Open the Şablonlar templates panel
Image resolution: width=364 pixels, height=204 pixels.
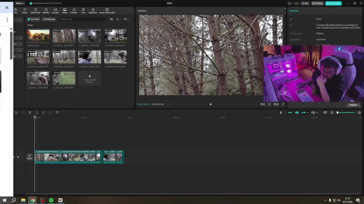tap(93, 11)
